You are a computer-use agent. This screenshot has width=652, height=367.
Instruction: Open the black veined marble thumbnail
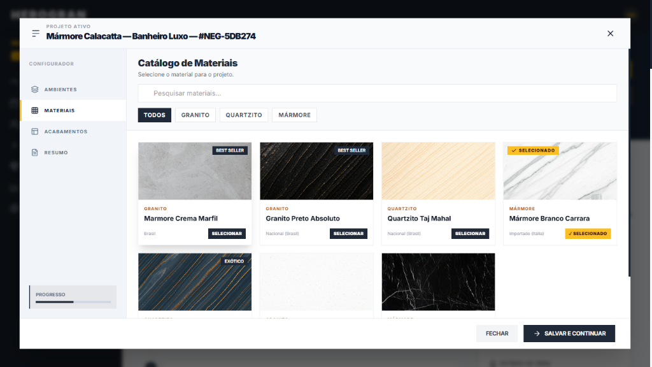(438, 282)
